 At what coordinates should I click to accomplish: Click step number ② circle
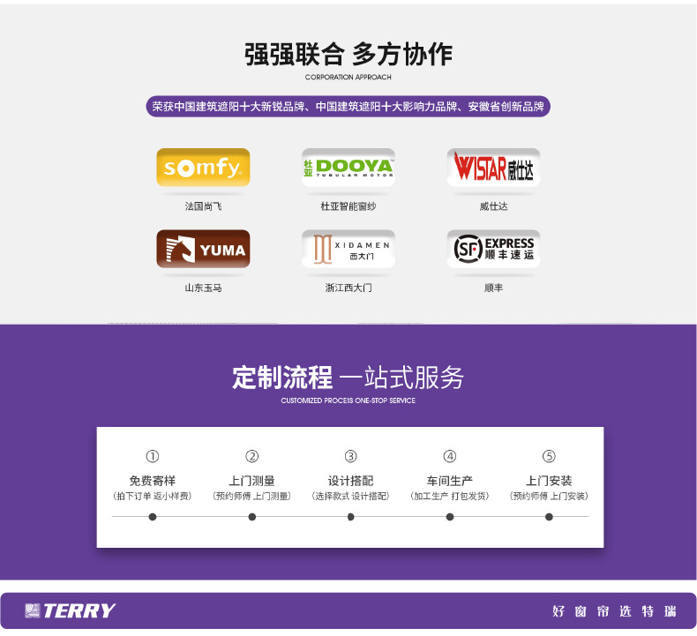click(x=252, y=456)
